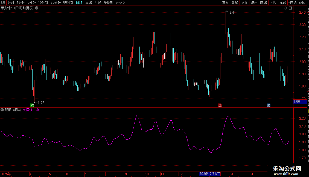Select the 5分钟 period
Viewport: 309px width, 177px height.
click(31, 2)
